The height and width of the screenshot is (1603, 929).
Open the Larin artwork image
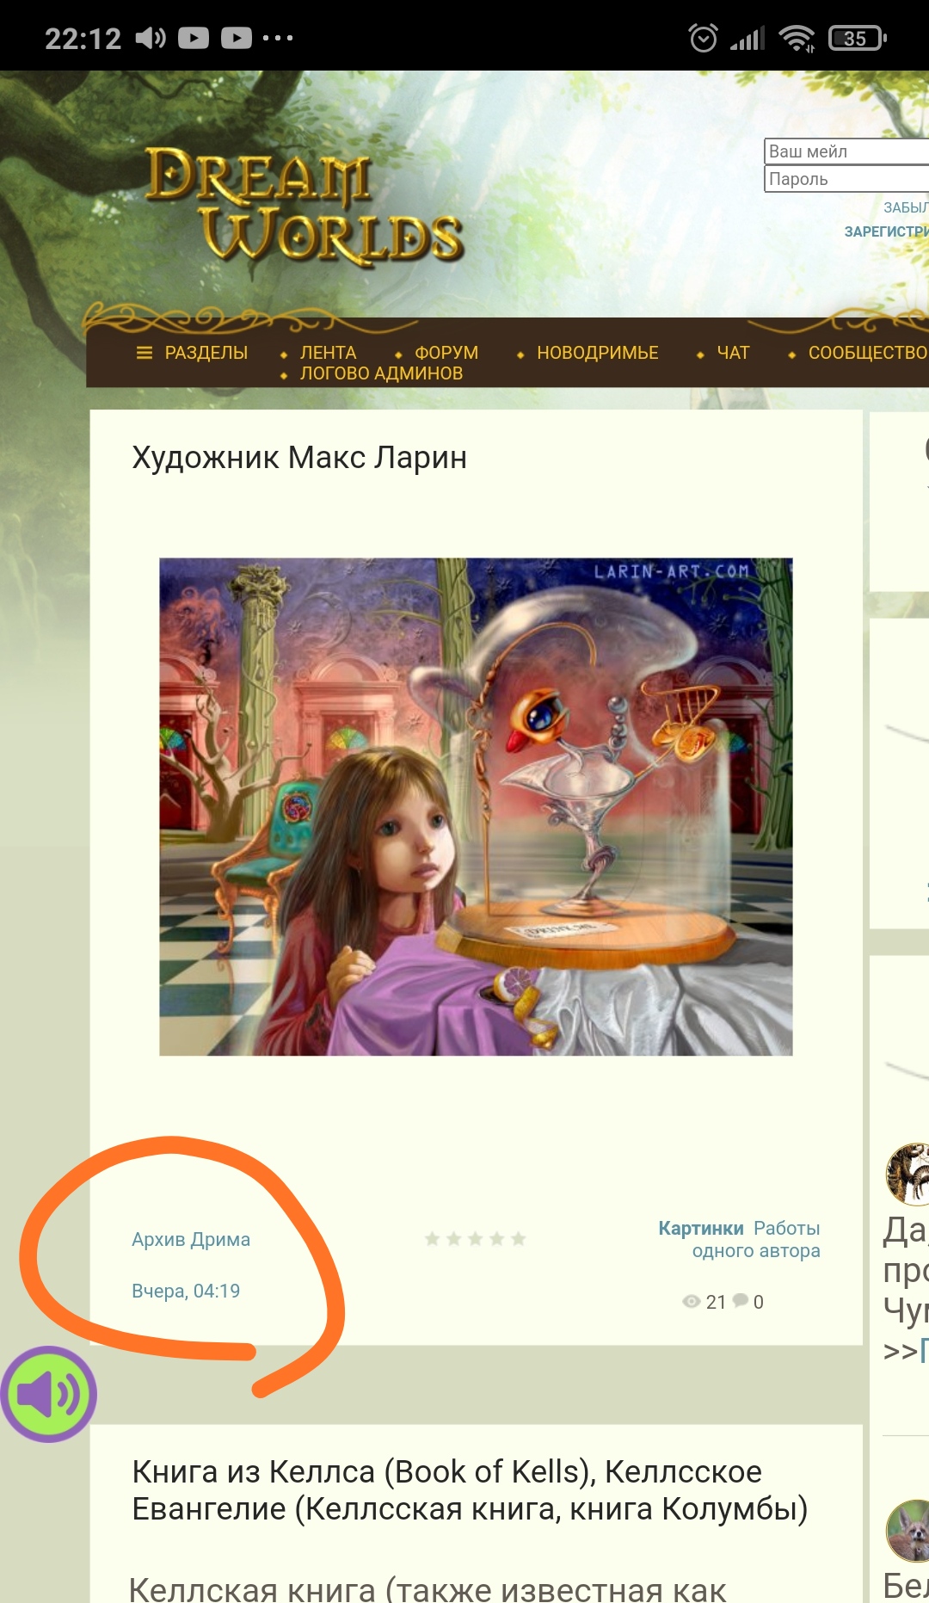[x=476, y=807]
